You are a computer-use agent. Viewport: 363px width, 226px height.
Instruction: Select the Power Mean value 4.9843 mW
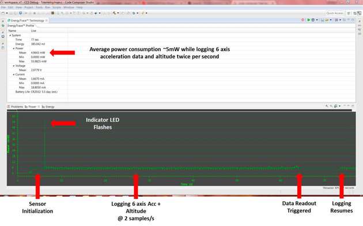[x=38, y=53]
